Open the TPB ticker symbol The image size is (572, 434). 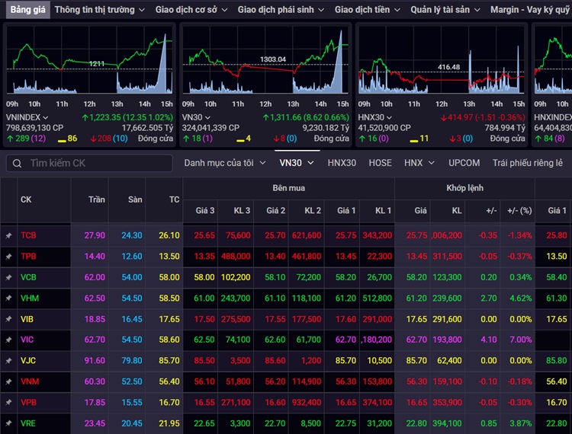28,257
